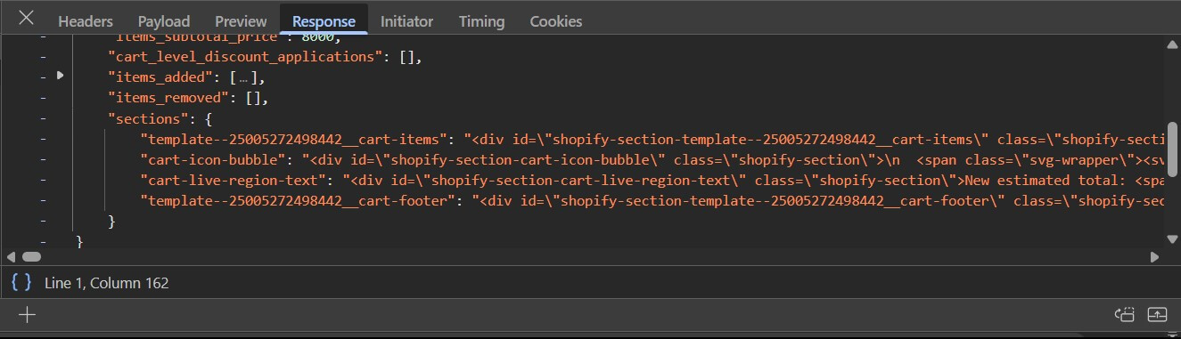This screenshot has height=339, width=1181.
Task: Go to the Initiator tab
Action: pyautogui.click(x=406, y=21)
